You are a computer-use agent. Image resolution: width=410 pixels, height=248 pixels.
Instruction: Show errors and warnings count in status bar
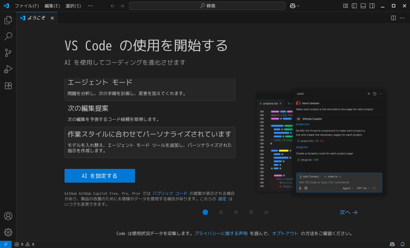pos(24,244)
